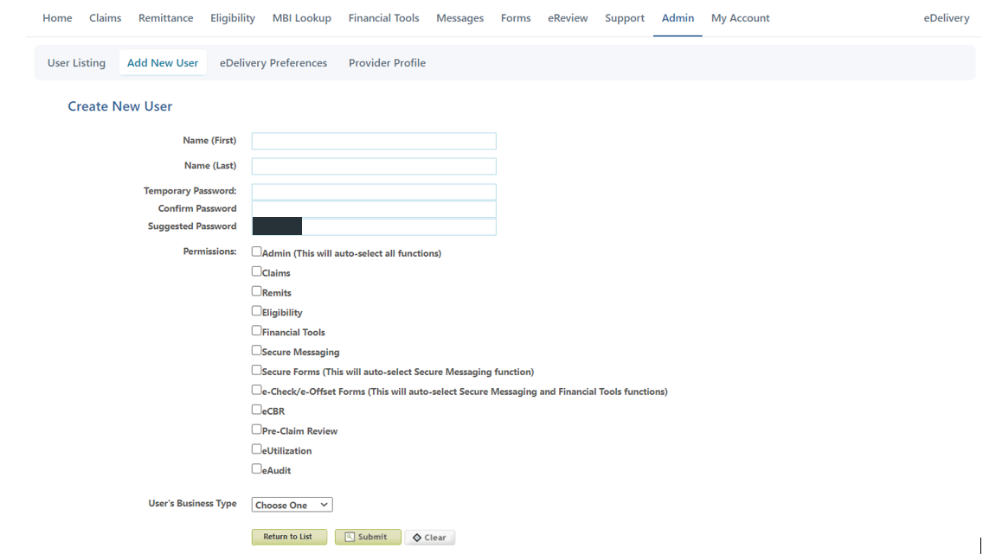Open eReview
1002x554 pixels.
(x=568, y=18)
